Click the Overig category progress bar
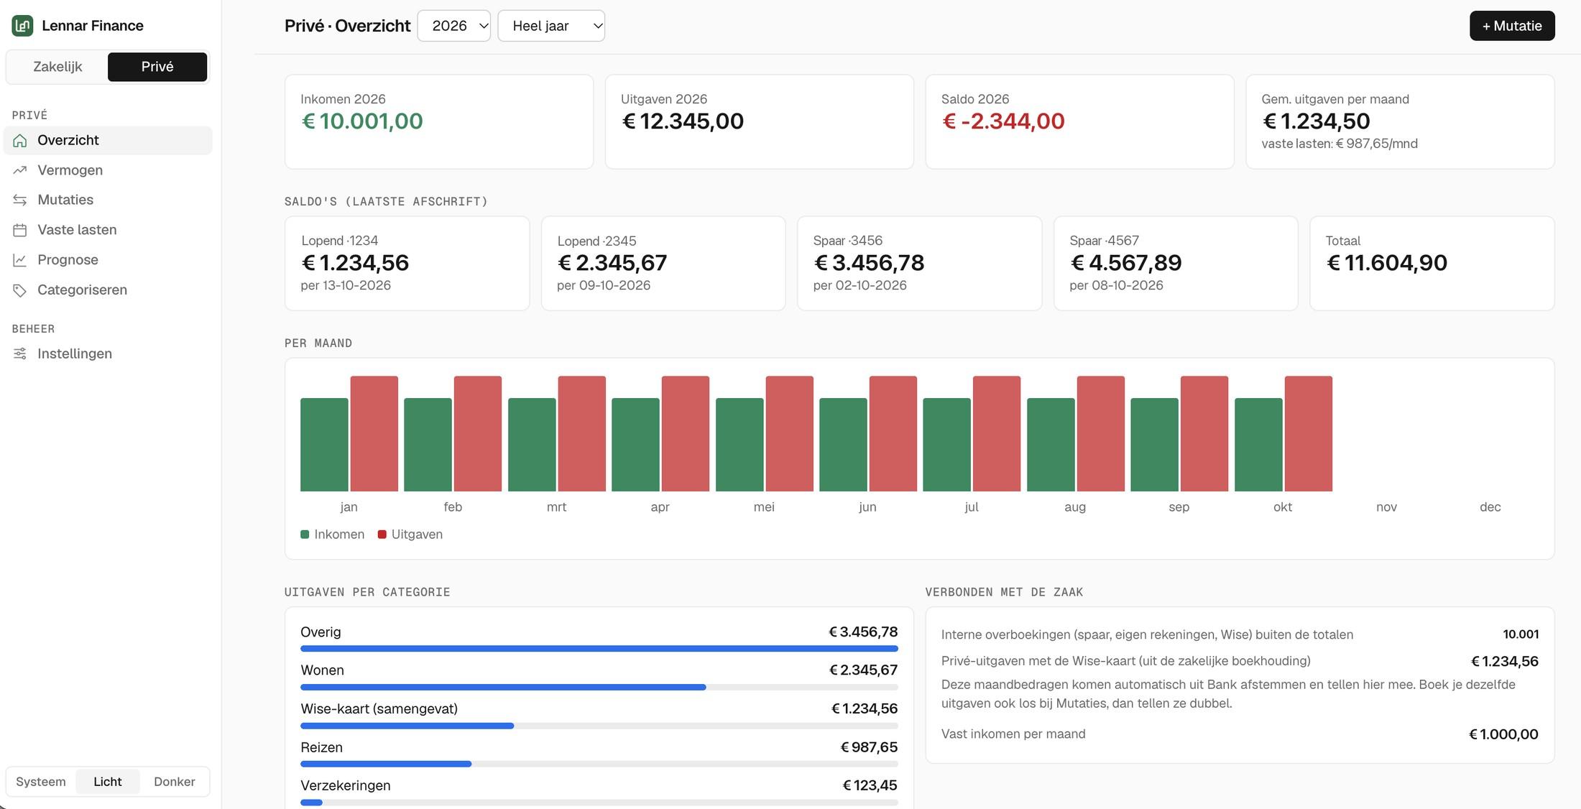Screen dimensions: 1581x809 [599, 649]
